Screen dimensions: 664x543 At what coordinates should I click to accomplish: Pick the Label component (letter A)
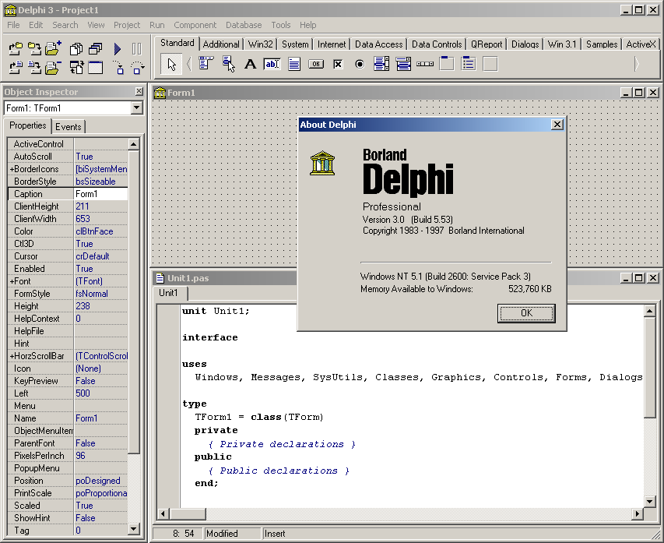point(251,64)
